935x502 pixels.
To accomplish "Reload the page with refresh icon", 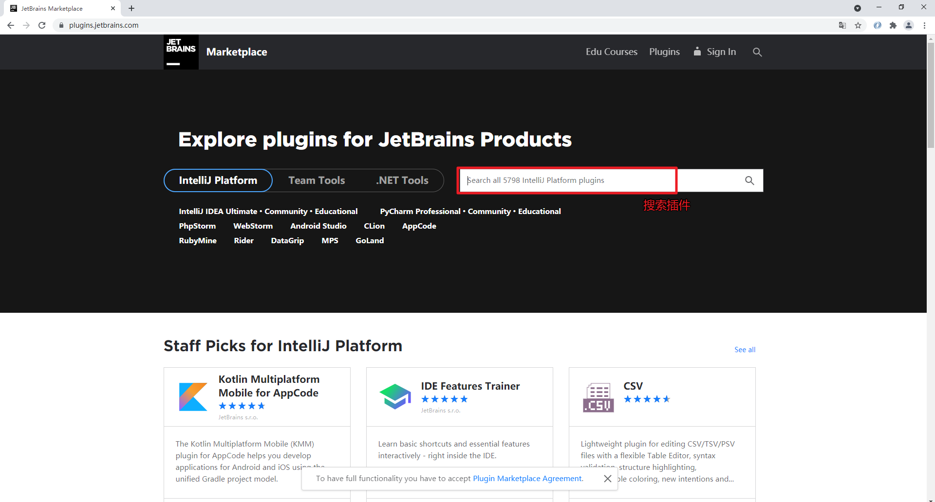I will [x=42, y=25].
